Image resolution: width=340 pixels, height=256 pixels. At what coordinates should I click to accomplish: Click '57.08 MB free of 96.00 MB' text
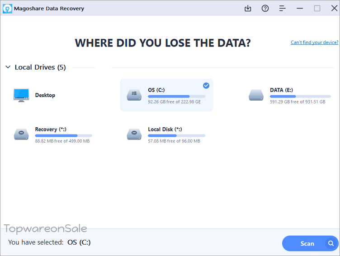coord(174,141)
